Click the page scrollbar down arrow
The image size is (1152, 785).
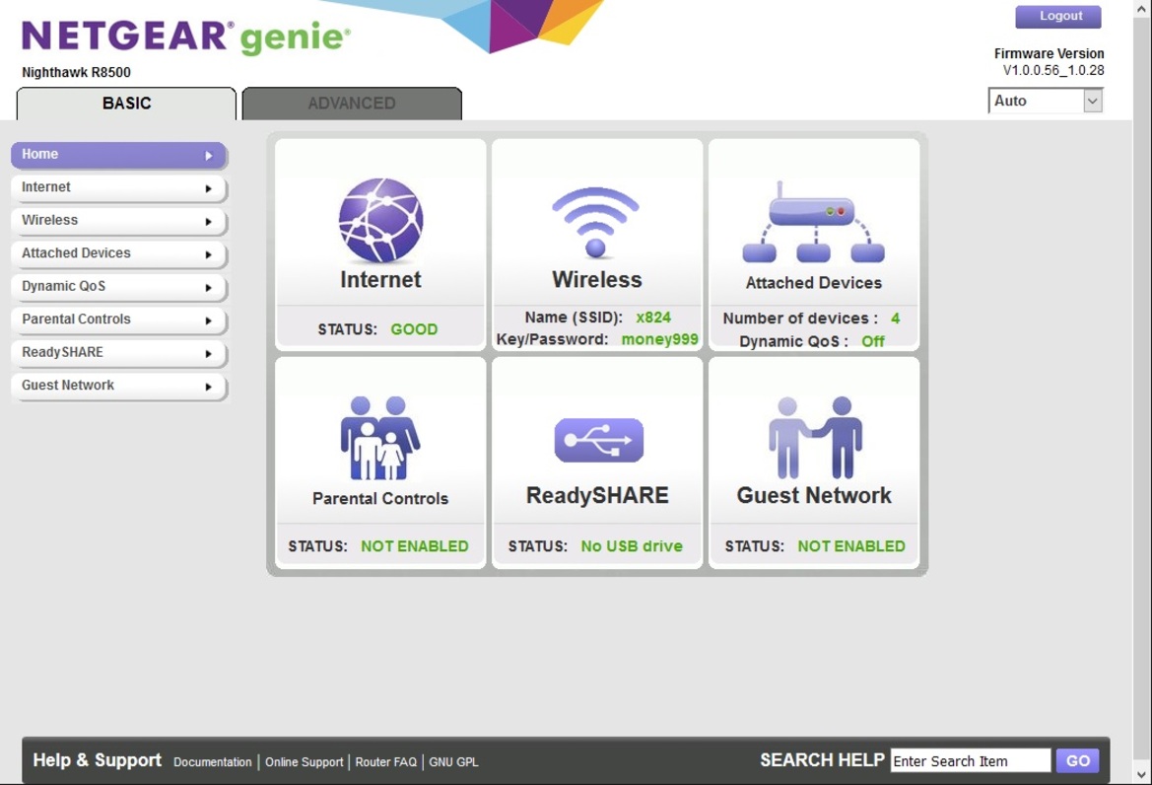click(1142, 775)
